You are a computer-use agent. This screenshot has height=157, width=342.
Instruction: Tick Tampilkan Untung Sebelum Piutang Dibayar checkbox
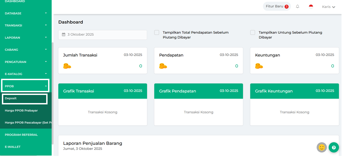(253, 33)
